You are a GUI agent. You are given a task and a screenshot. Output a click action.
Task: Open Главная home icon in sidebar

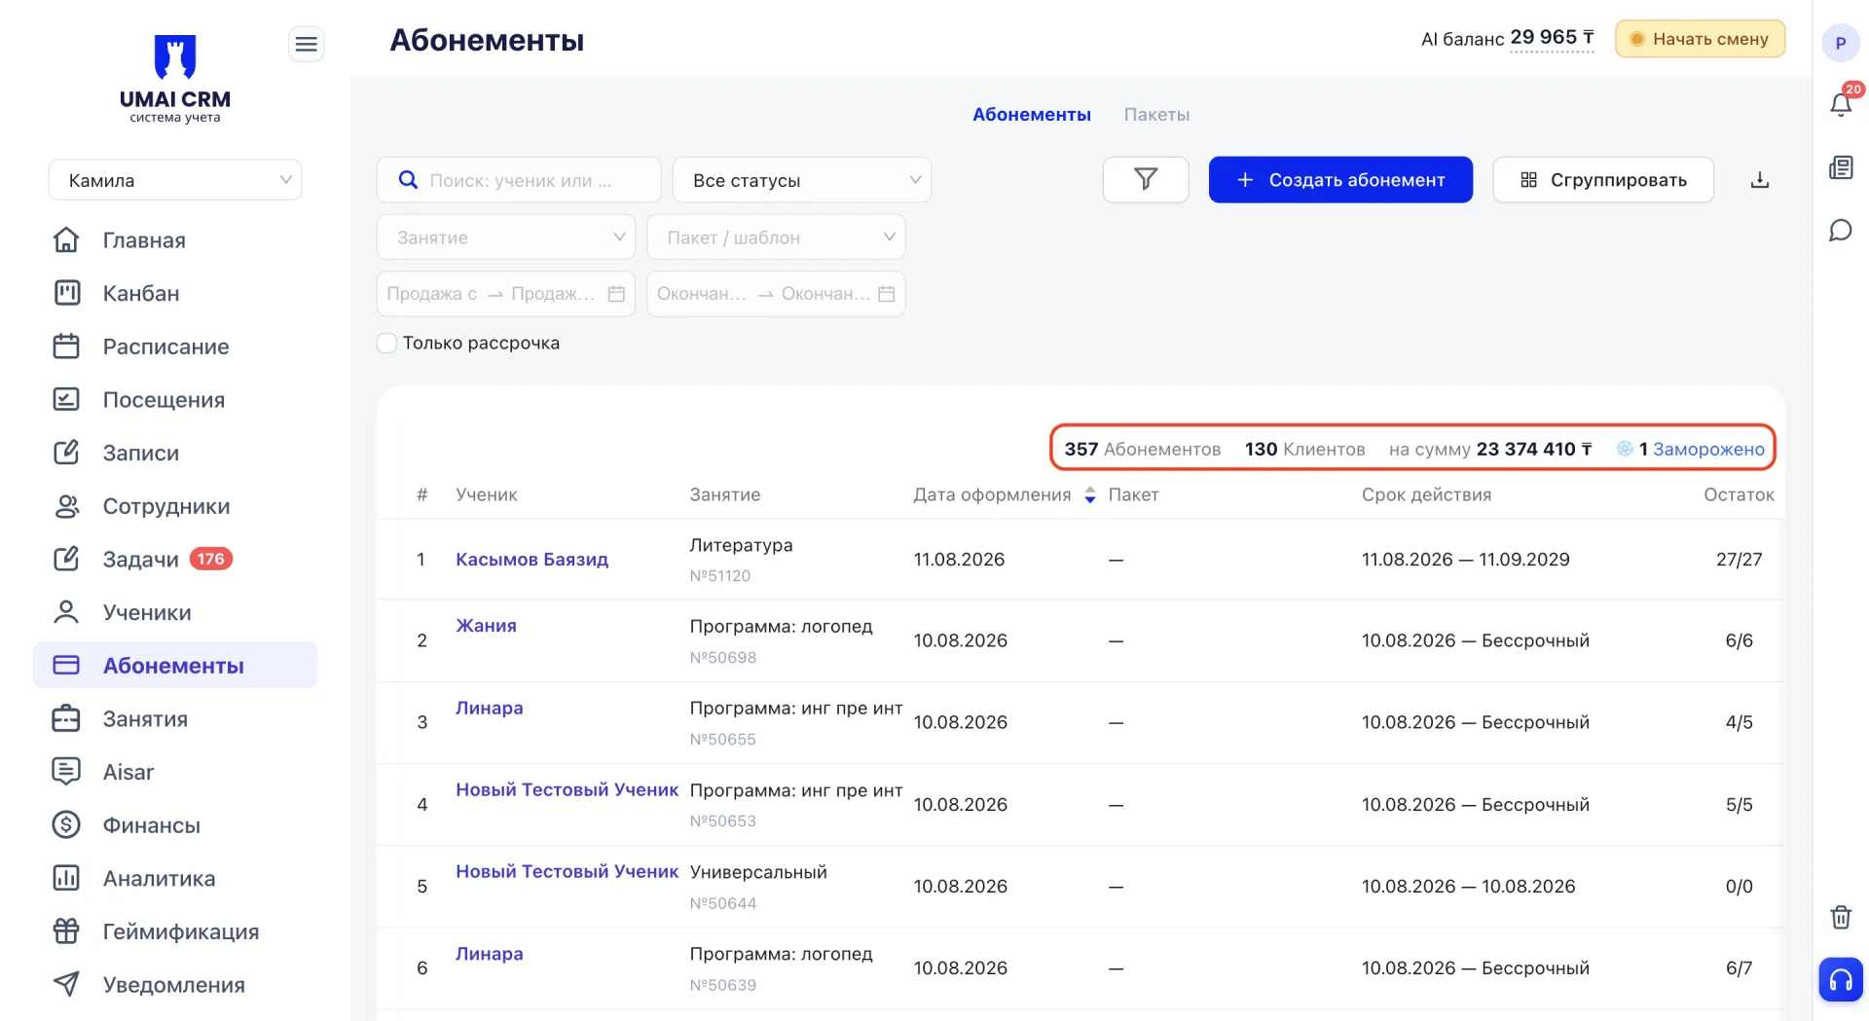(66, 239)
